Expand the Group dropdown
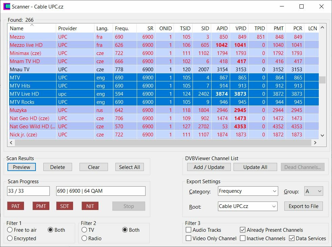This screenshot has width=332, height=247. (314, 191)
